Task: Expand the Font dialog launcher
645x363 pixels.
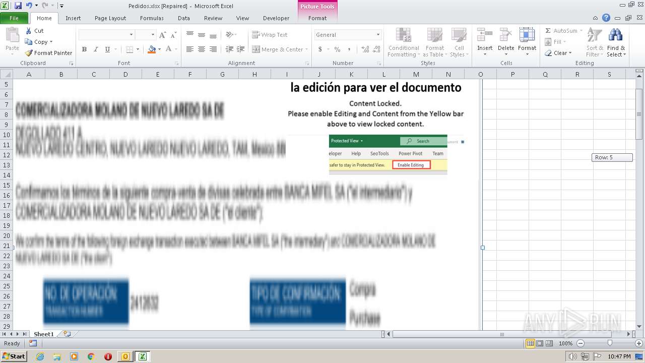Action: 177,64
